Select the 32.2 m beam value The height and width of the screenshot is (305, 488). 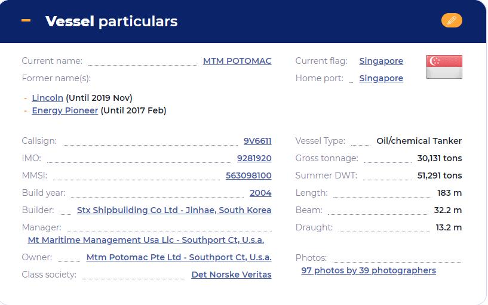tap(448, 211)
